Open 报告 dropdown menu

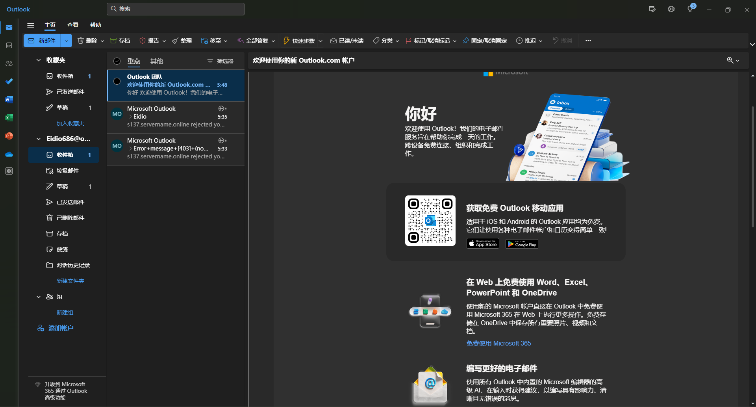pyautogui.click(x=164, y=41)
